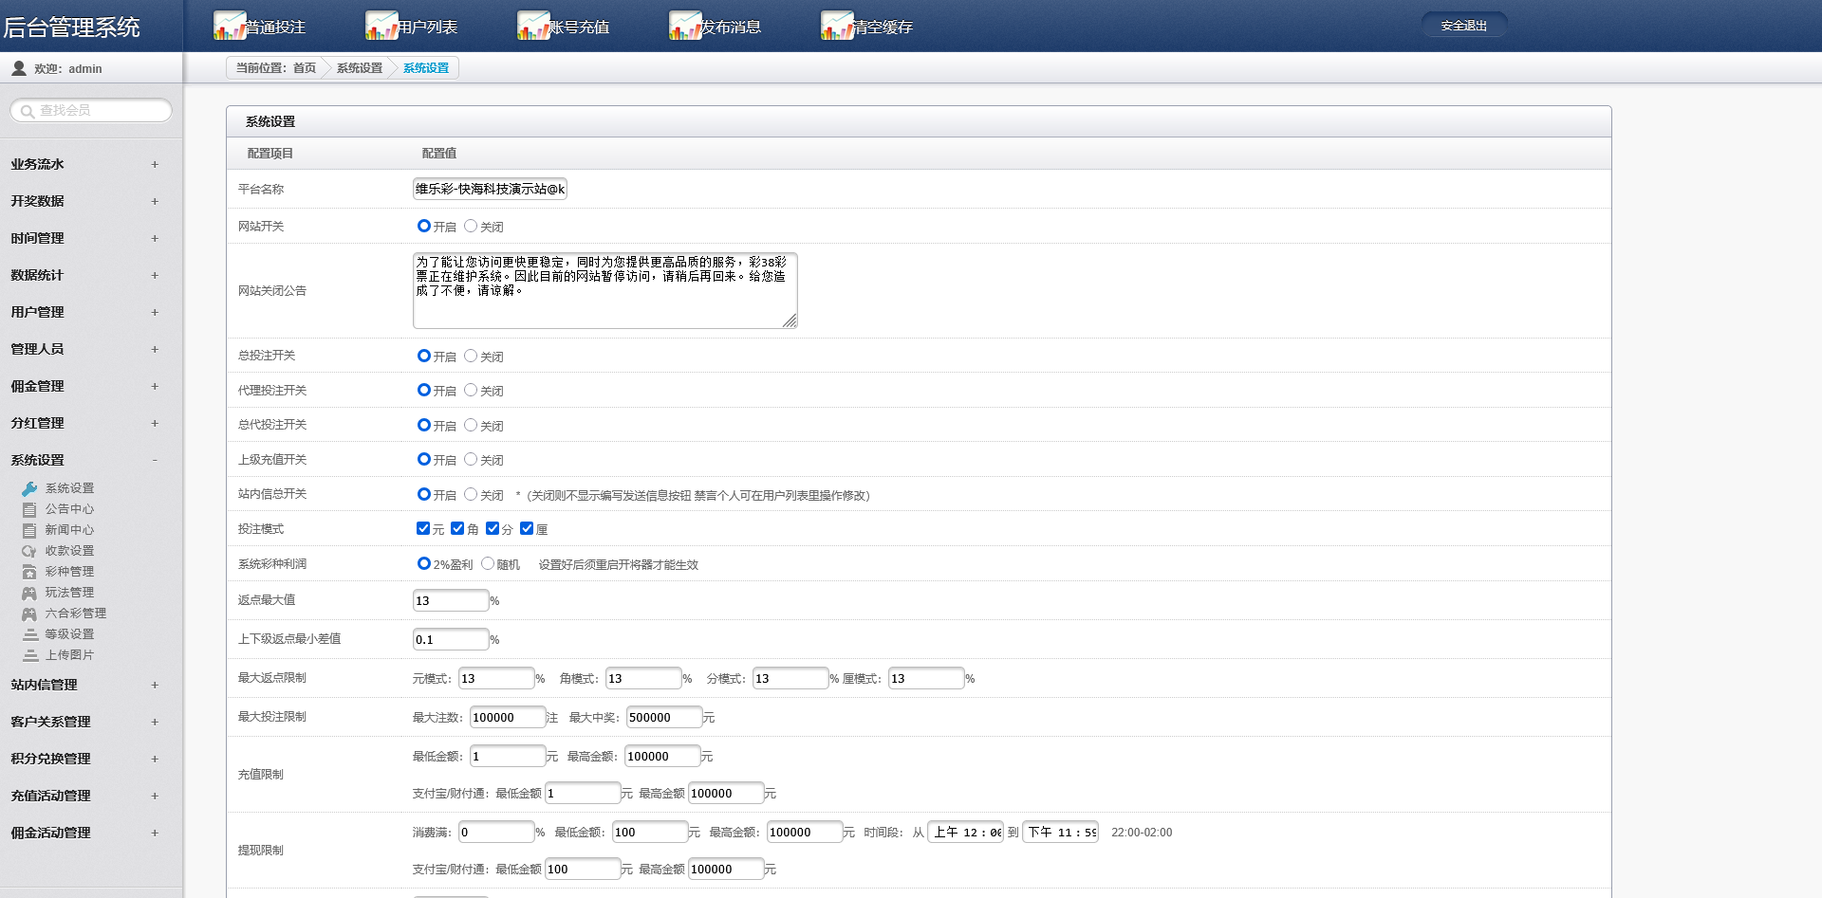Click the chart icon beside 普通投注
This screenshot has height=898, width=1822.
(x=230, y=26)
